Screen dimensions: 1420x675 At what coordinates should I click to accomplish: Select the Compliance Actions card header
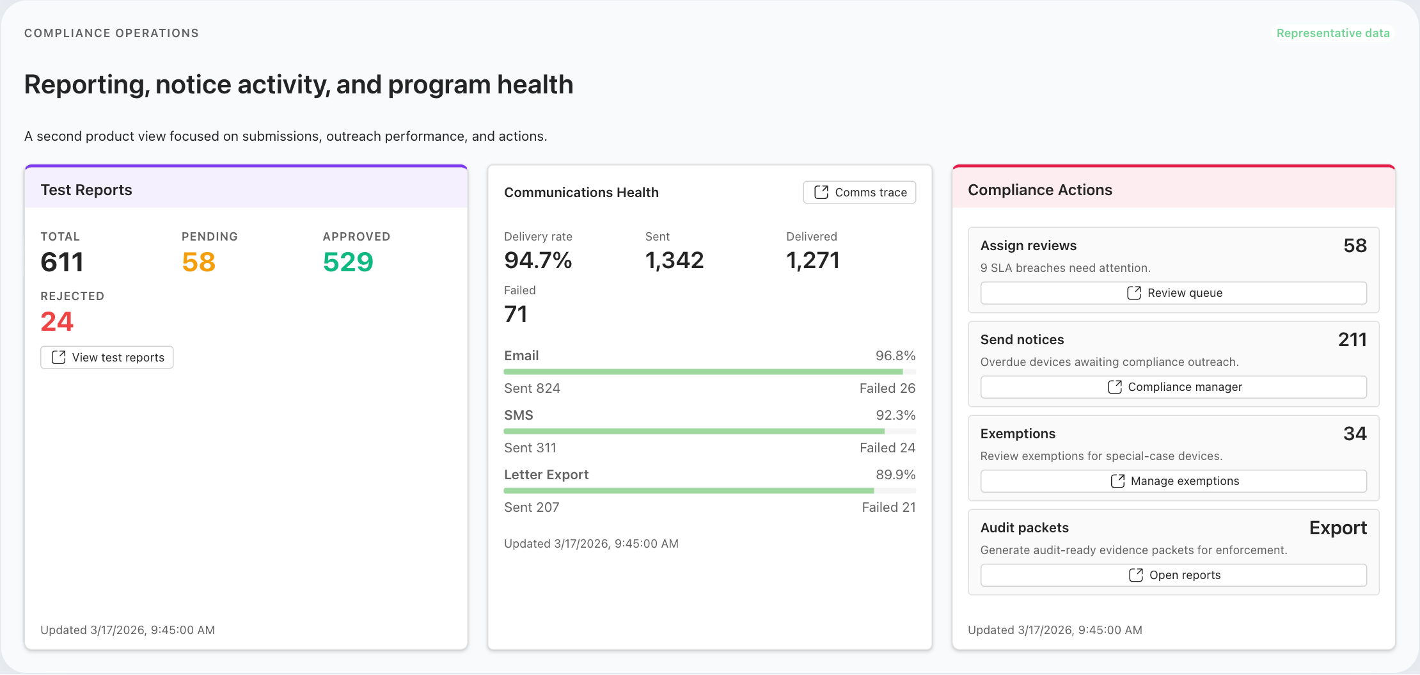pyautogui.click(x=1040, y=189)
